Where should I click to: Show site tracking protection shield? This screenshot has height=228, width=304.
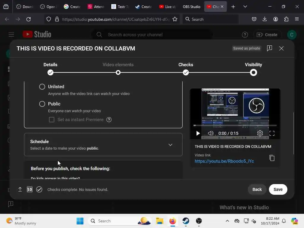point(49,19)
